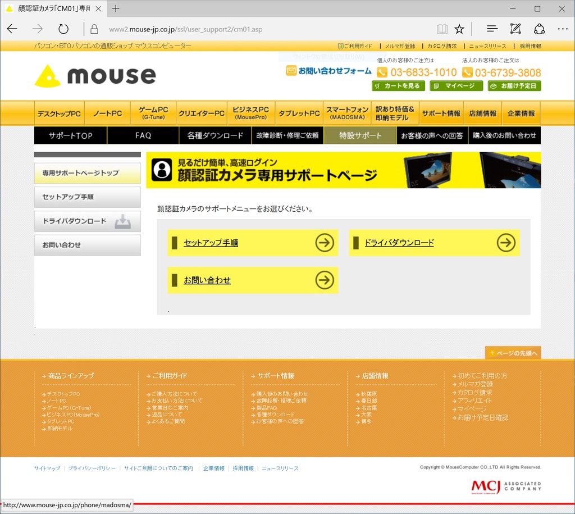
Task: Open the Make a Web Note icon
Action: pos(515,29)
